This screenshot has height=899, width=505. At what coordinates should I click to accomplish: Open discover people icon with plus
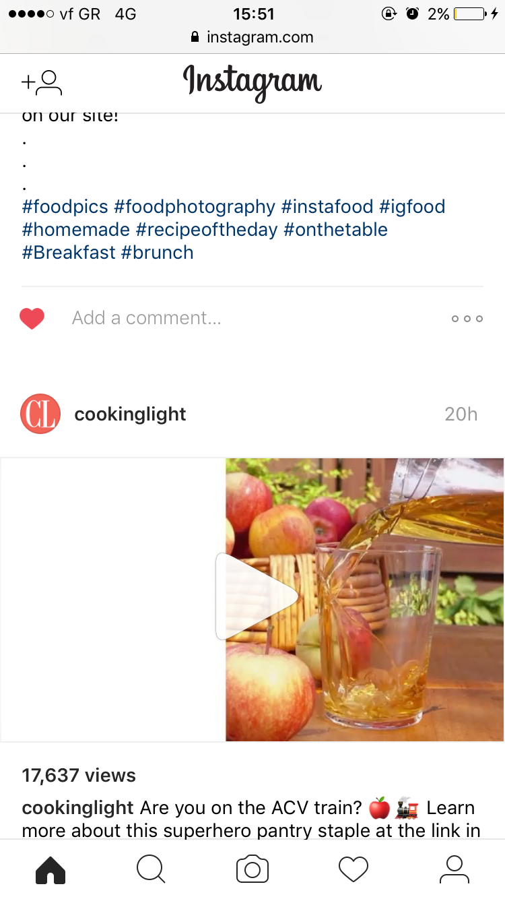coord(42,83)
